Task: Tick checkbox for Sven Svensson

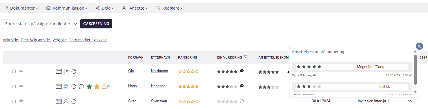Action: coord(14,101)
